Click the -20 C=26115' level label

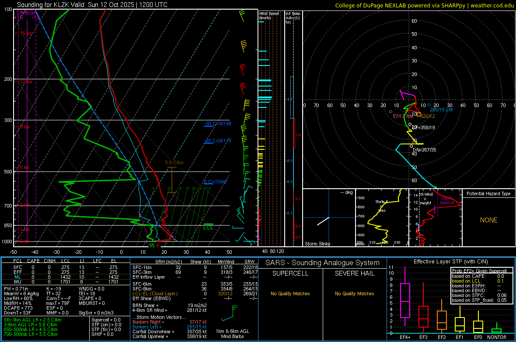[218, 140]
